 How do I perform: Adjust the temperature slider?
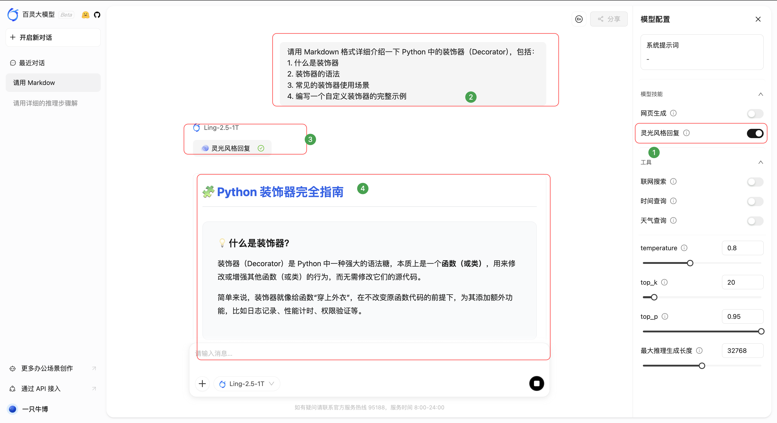pos(690,263)
